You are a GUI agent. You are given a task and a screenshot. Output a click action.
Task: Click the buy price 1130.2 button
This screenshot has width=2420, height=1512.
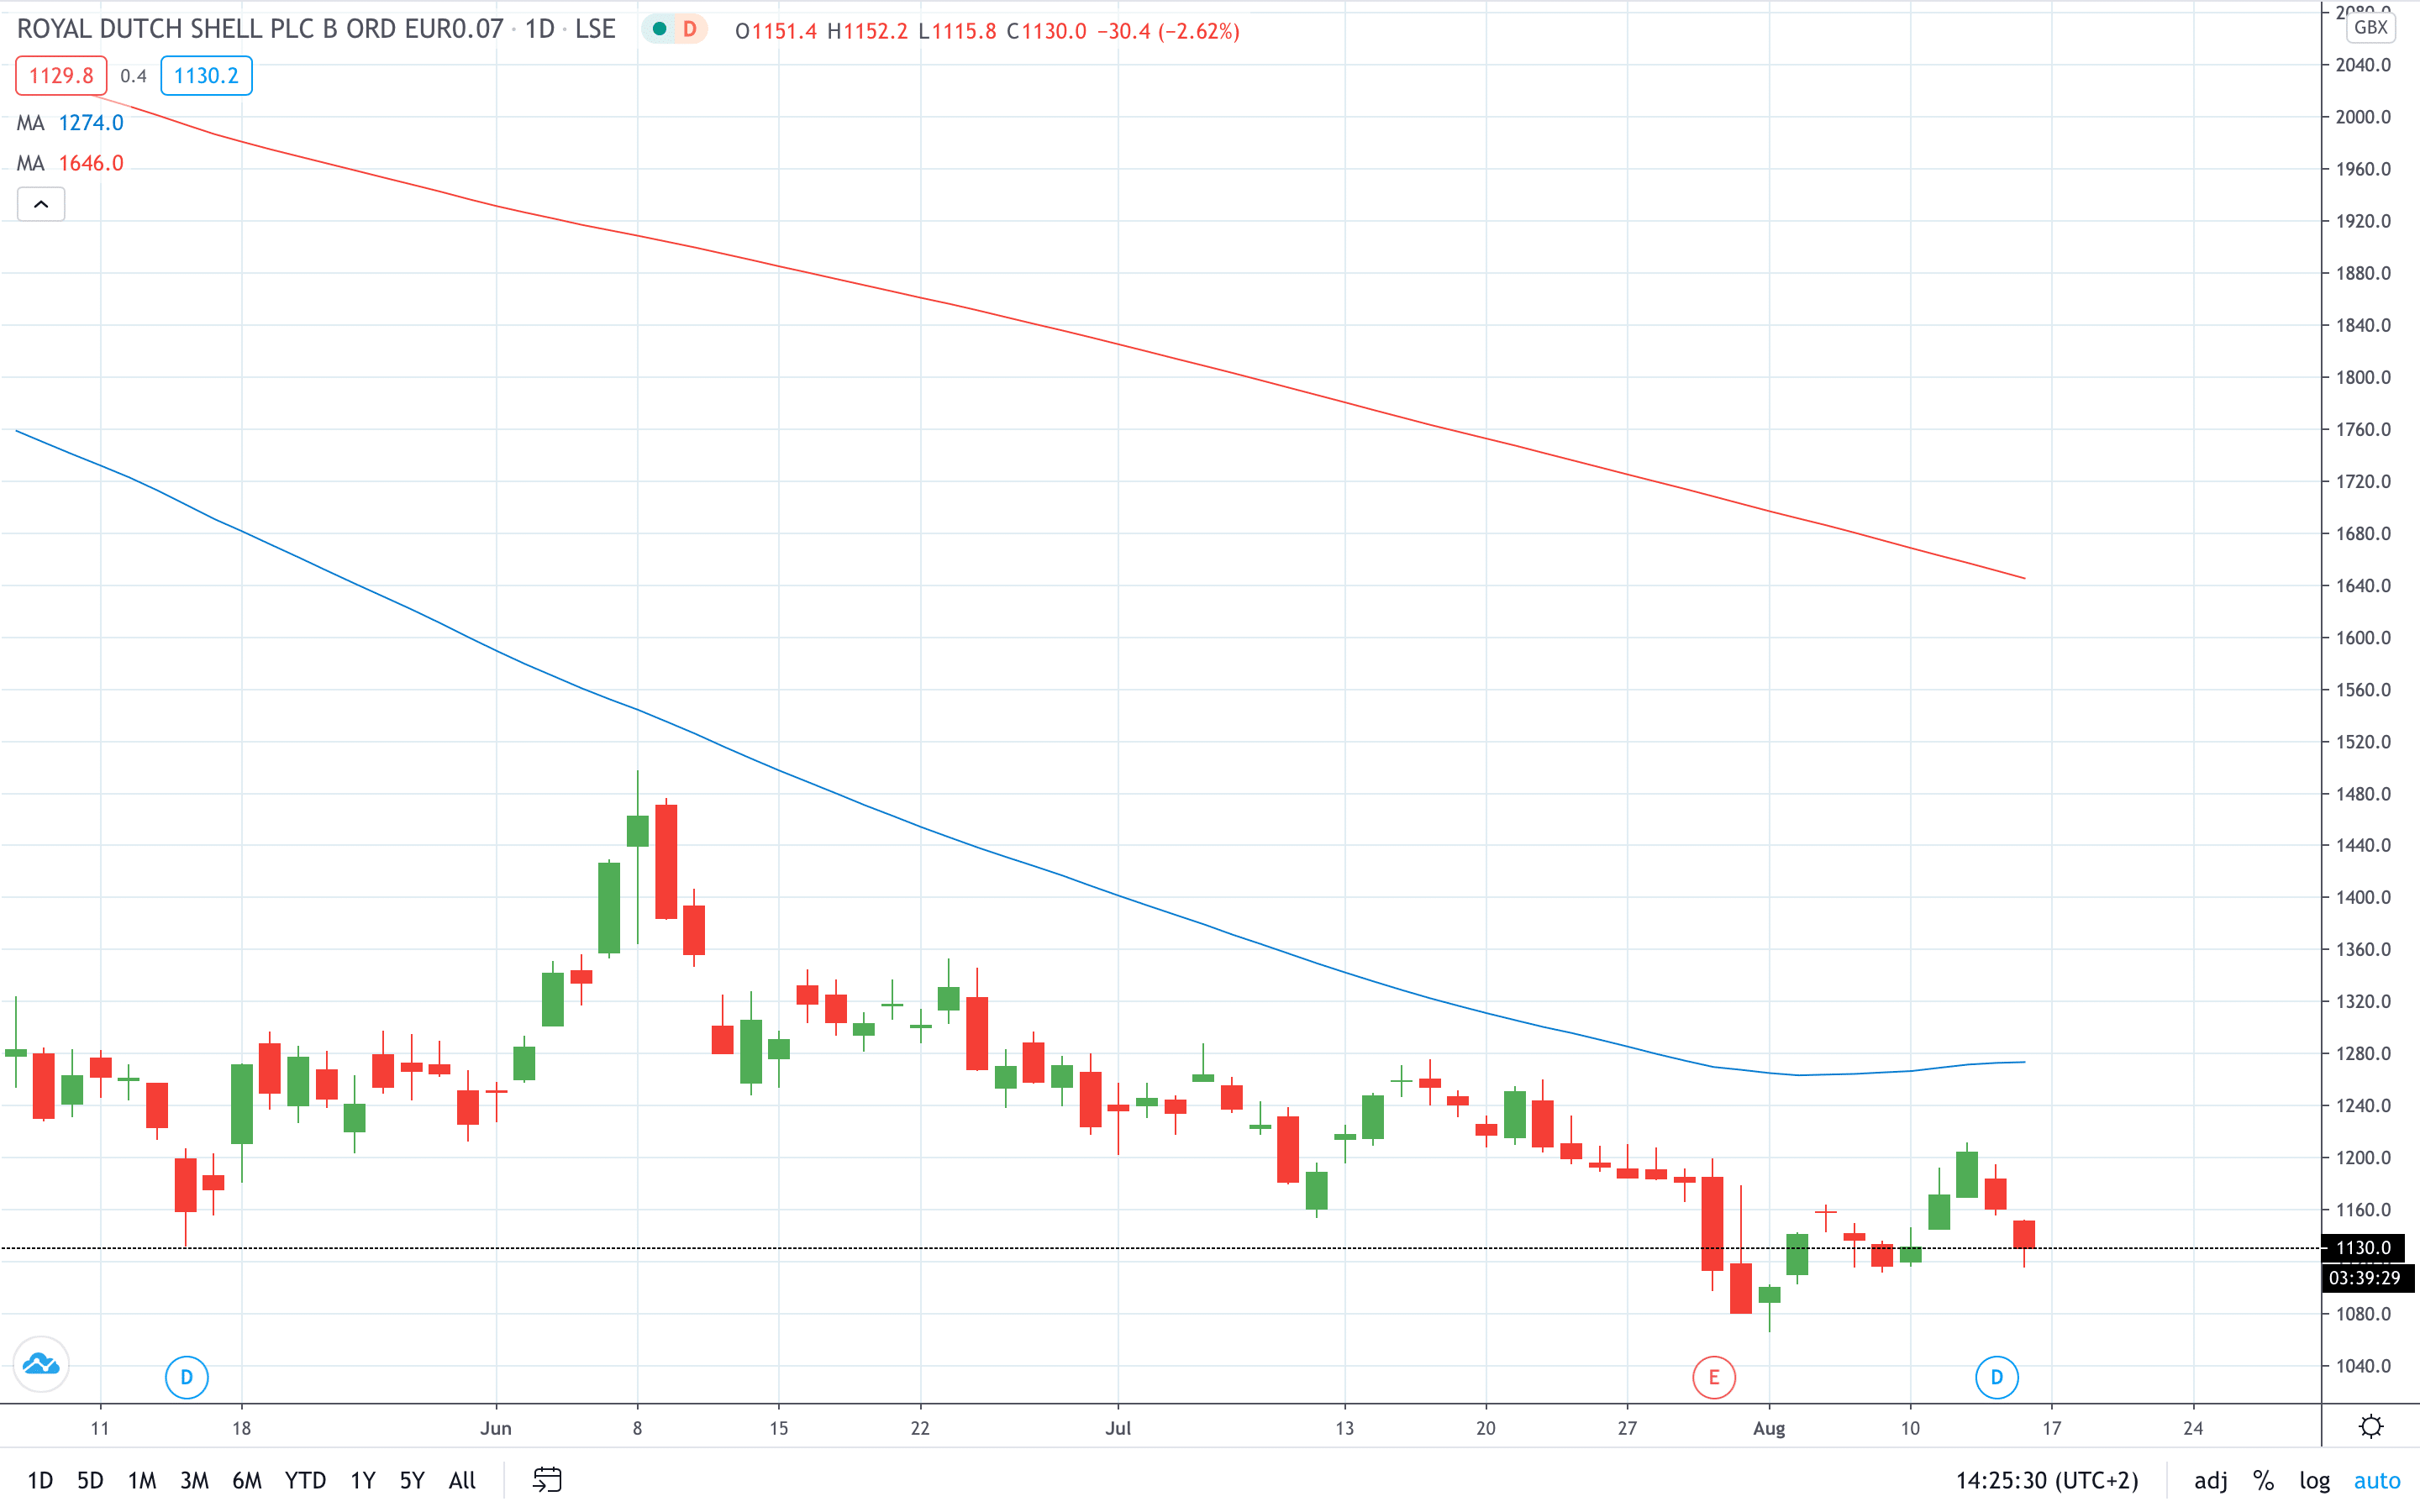click(206, 76)
